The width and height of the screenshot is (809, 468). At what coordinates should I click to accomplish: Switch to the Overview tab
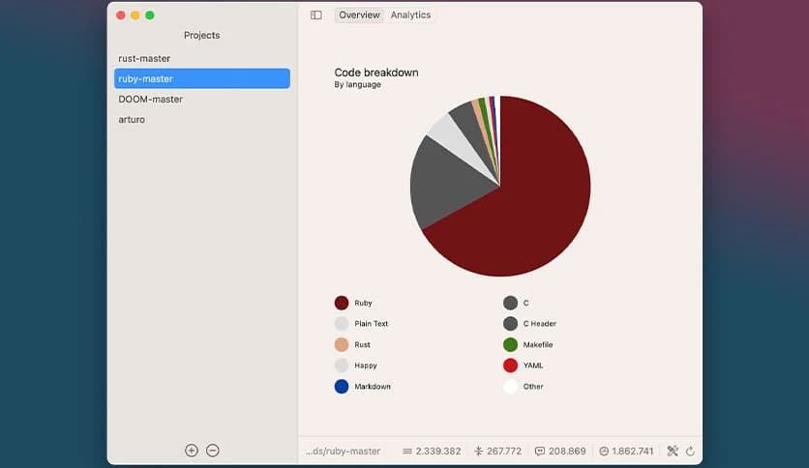359,15
